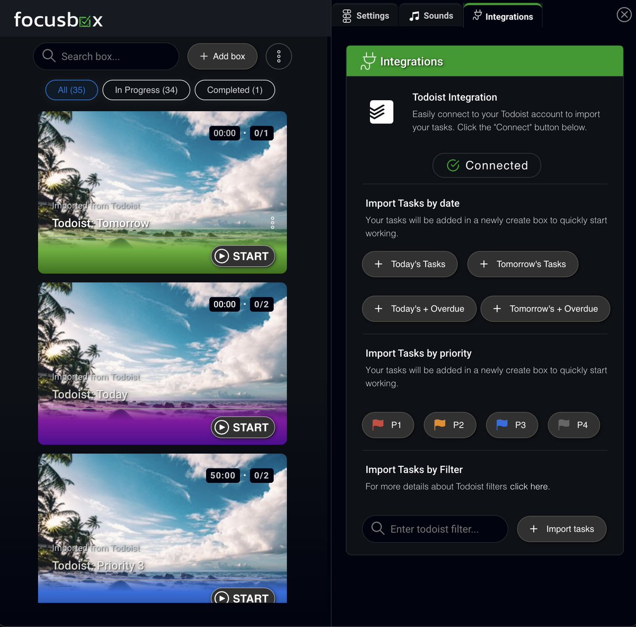This screenshot has height=627, width=636.
Task: Click the 'Import Tasks by priority' heading
Action: click(418, 354)
